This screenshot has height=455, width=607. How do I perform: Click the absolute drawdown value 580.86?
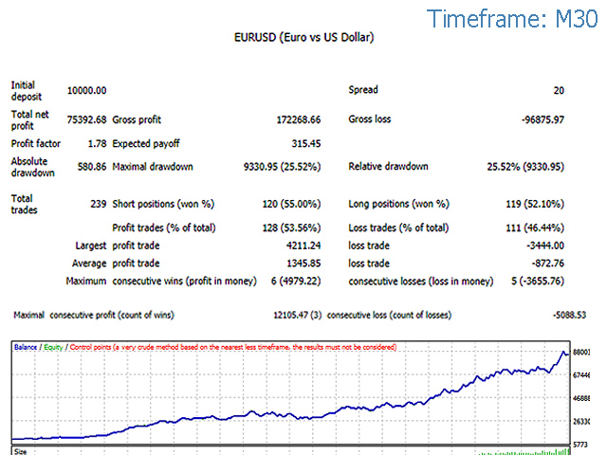click(x=92, y=167)
